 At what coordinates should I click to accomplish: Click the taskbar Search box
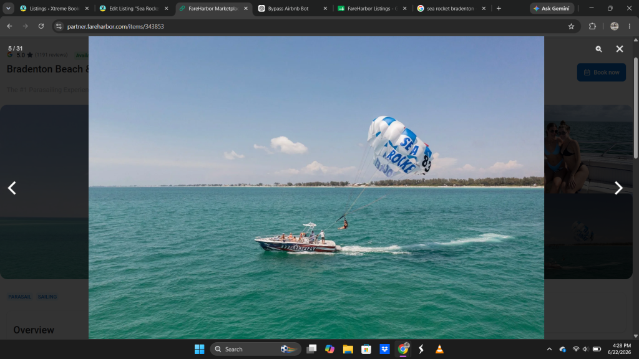tap(255, 349)
